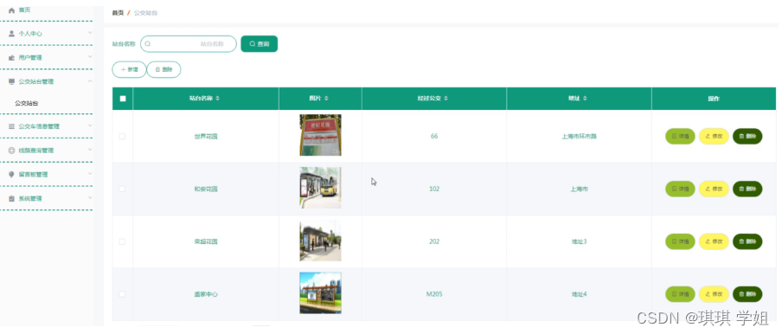Expand 系统管理 with its chevron
782x334 pixels.
(x=90, y=197)
